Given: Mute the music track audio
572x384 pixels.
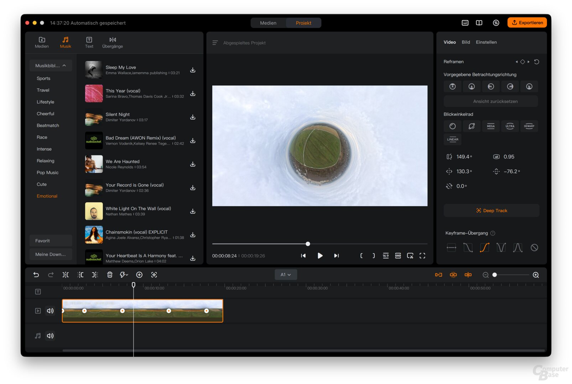Looking at the screenshot, I should pos(50,336).
